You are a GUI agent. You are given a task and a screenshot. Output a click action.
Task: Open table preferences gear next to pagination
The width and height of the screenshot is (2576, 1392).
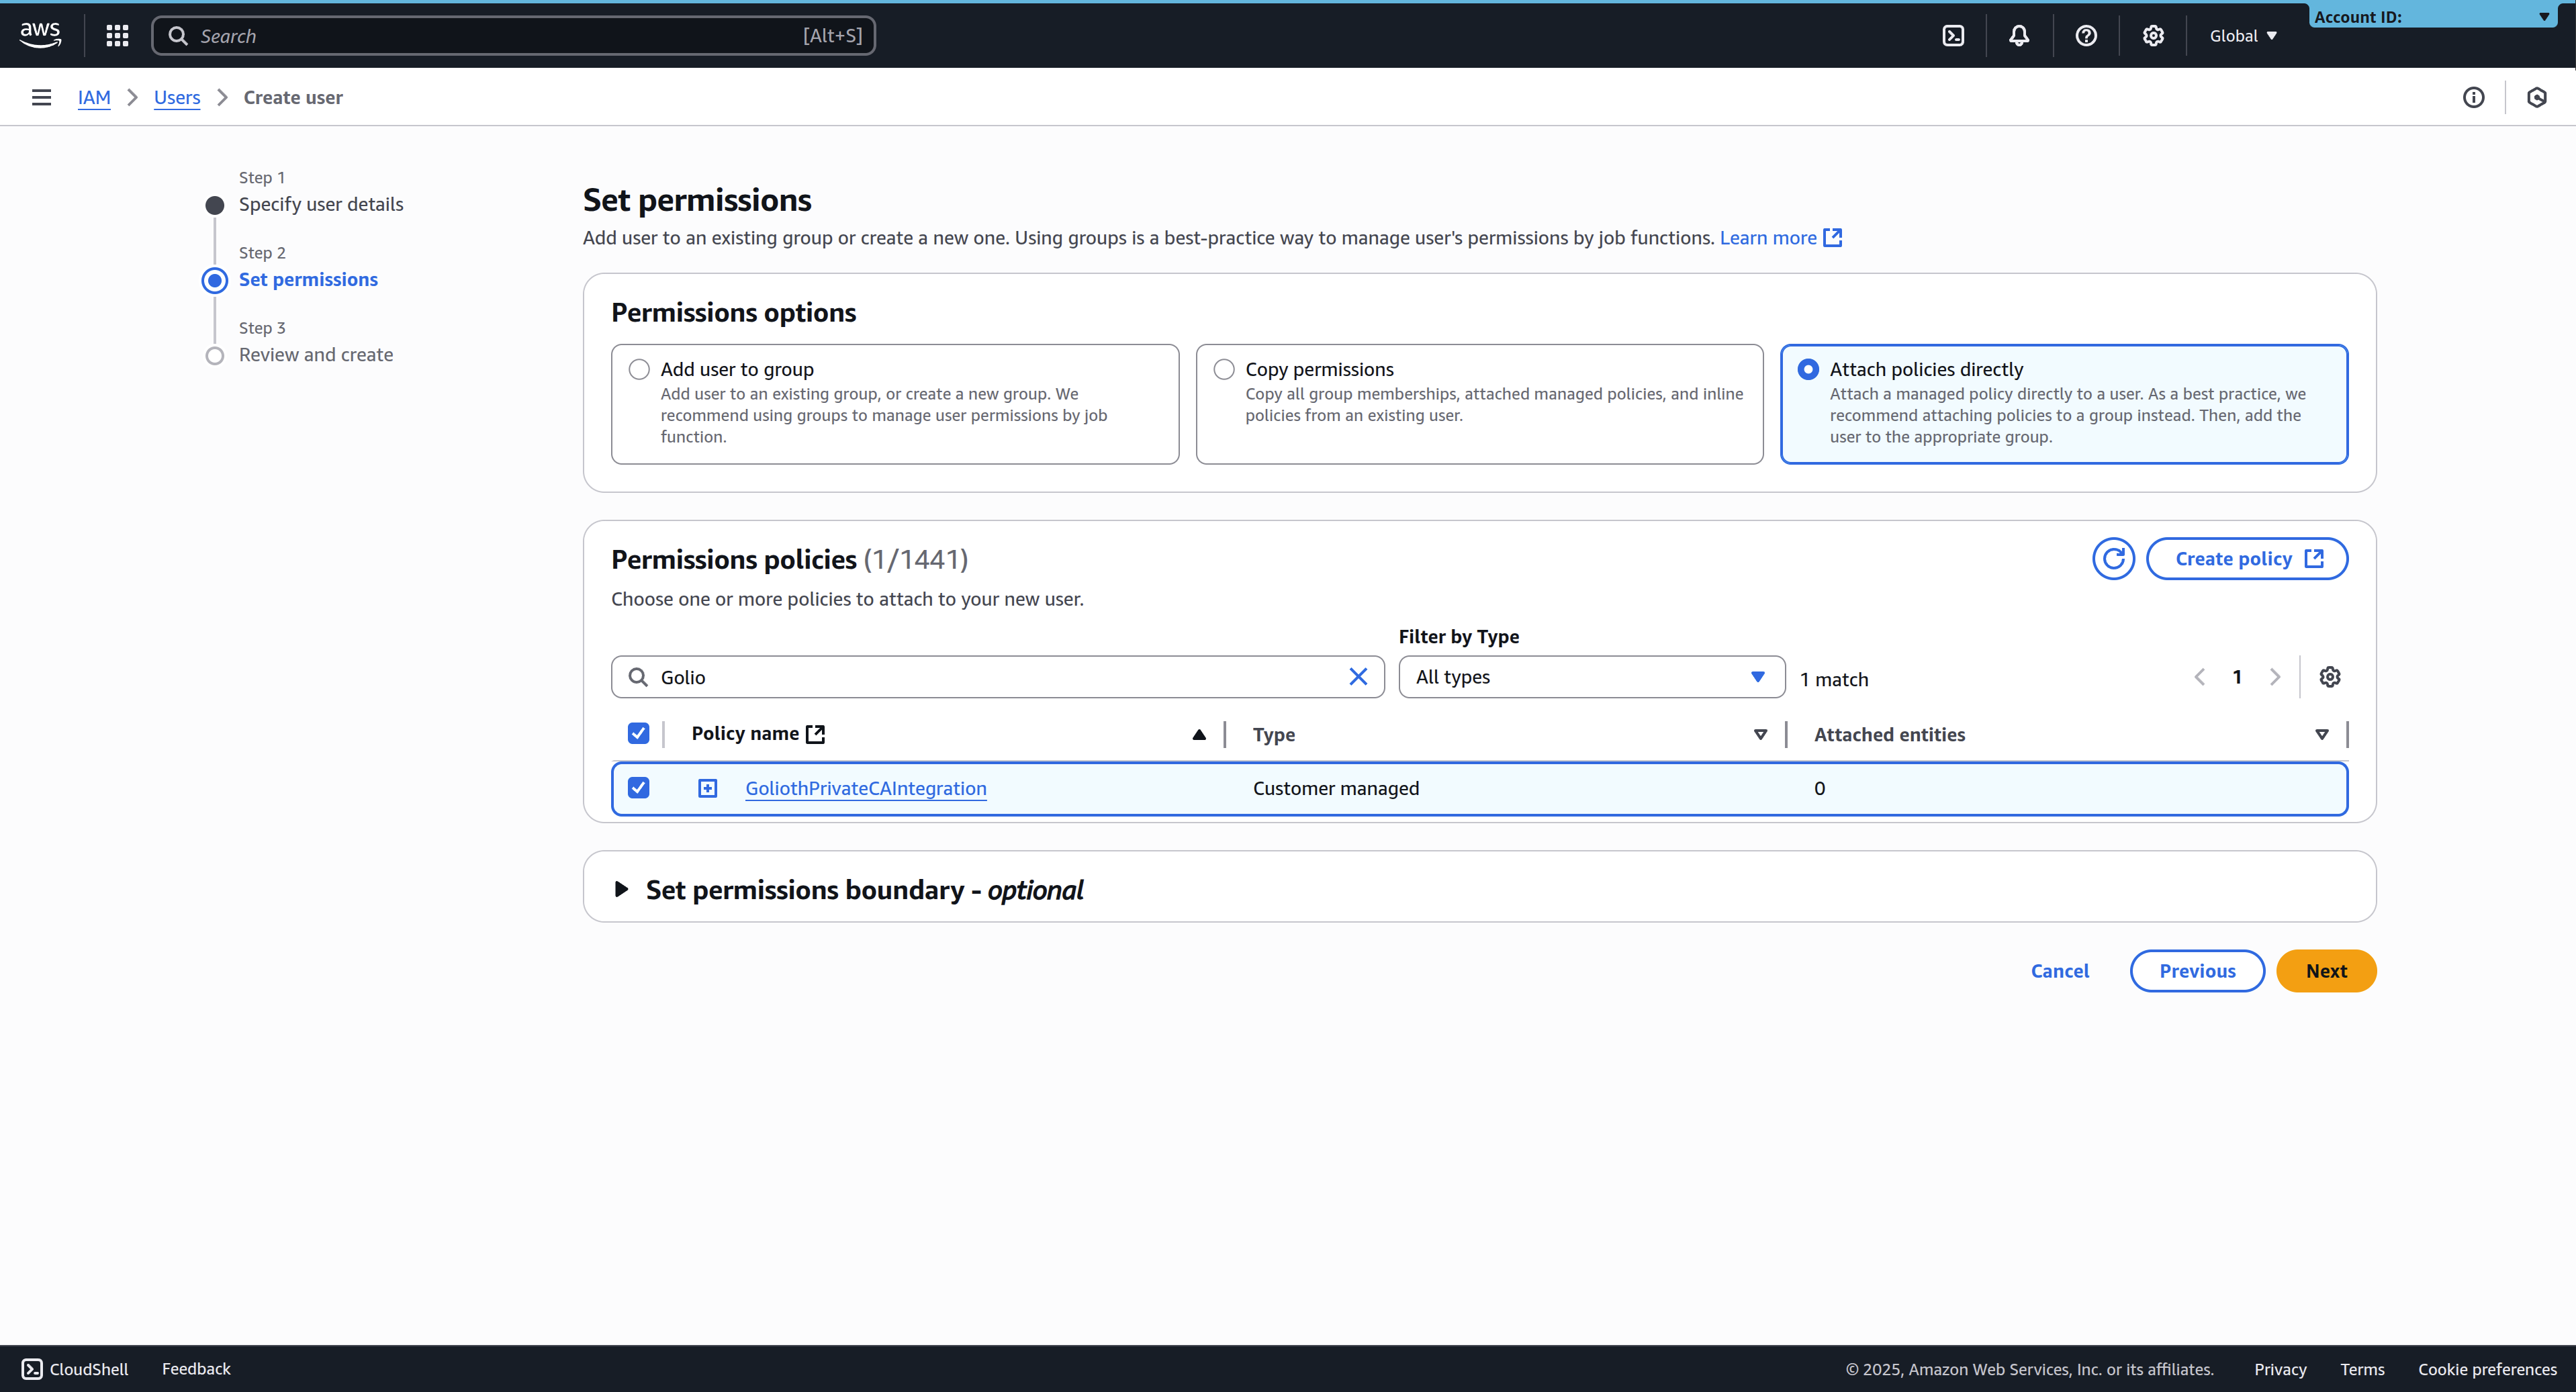tap(2330, 676)
